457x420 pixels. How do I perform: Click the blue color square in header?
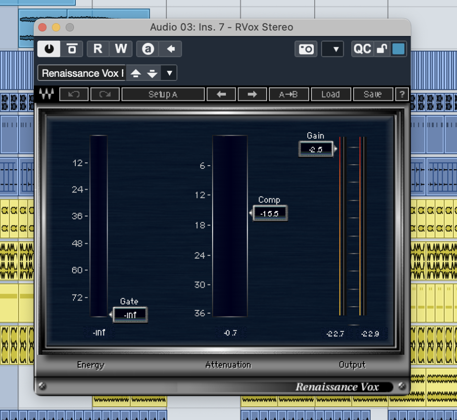point(398,49)
